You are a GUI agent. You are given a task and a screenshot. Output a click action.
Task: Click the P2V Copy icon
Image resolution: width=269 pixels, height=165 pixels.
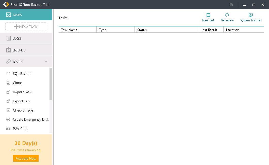(x=8, y=129)
